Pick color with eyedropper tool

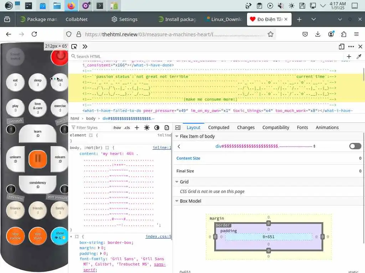[x=359, y=57]
